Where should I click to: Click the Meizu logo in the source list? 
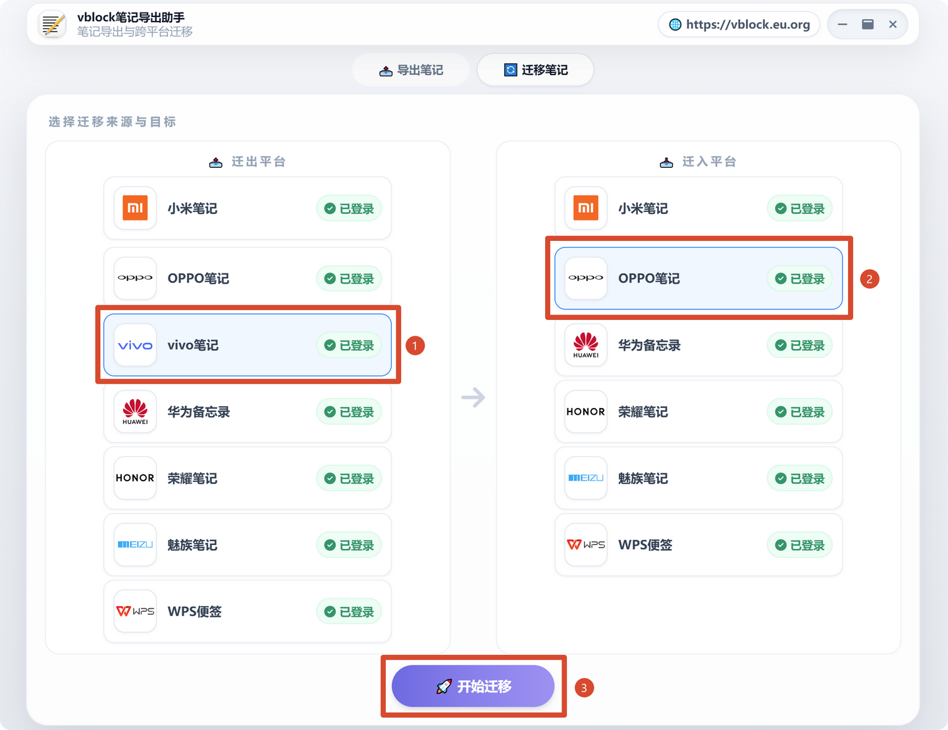click(135, 544)
